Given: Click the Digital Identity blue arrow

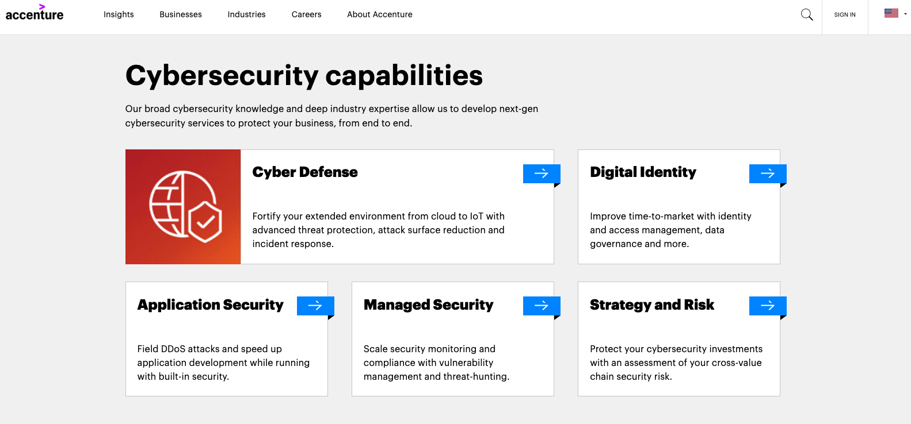Looking at the screenshot, I should tap(767, 174).
